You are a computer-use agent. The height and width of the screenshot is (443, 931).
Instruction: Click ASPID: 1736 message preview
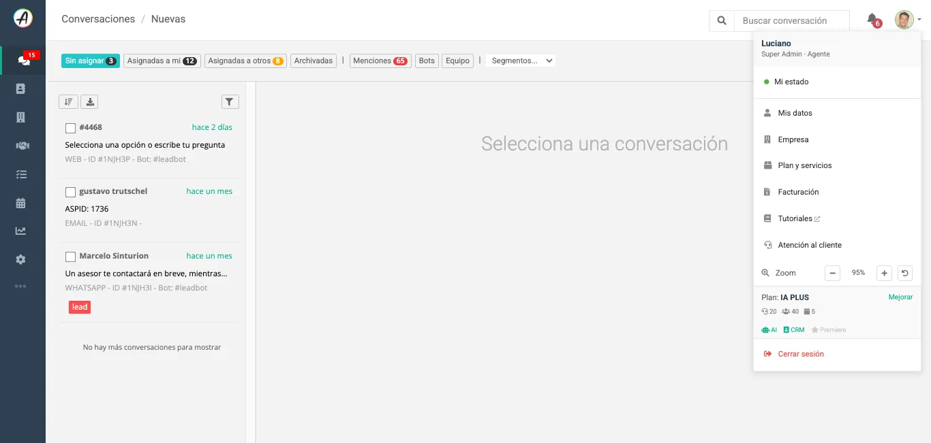click(x=87, y=209)
